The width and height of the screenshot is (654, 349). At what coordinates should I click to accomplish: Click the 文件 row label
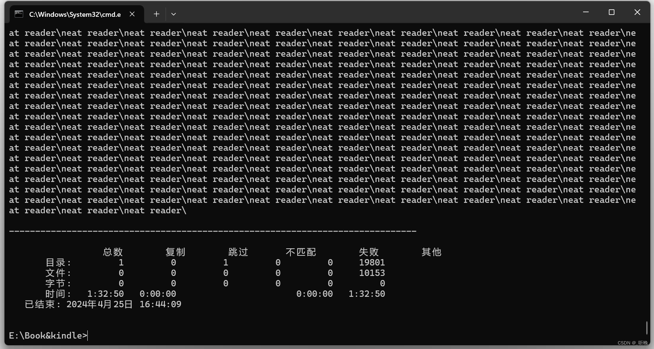tap(58, 273)
